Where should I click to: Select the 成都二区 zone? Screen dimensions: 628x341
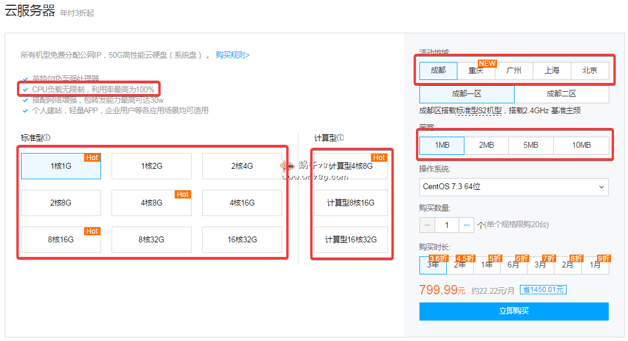coord(561,94)
